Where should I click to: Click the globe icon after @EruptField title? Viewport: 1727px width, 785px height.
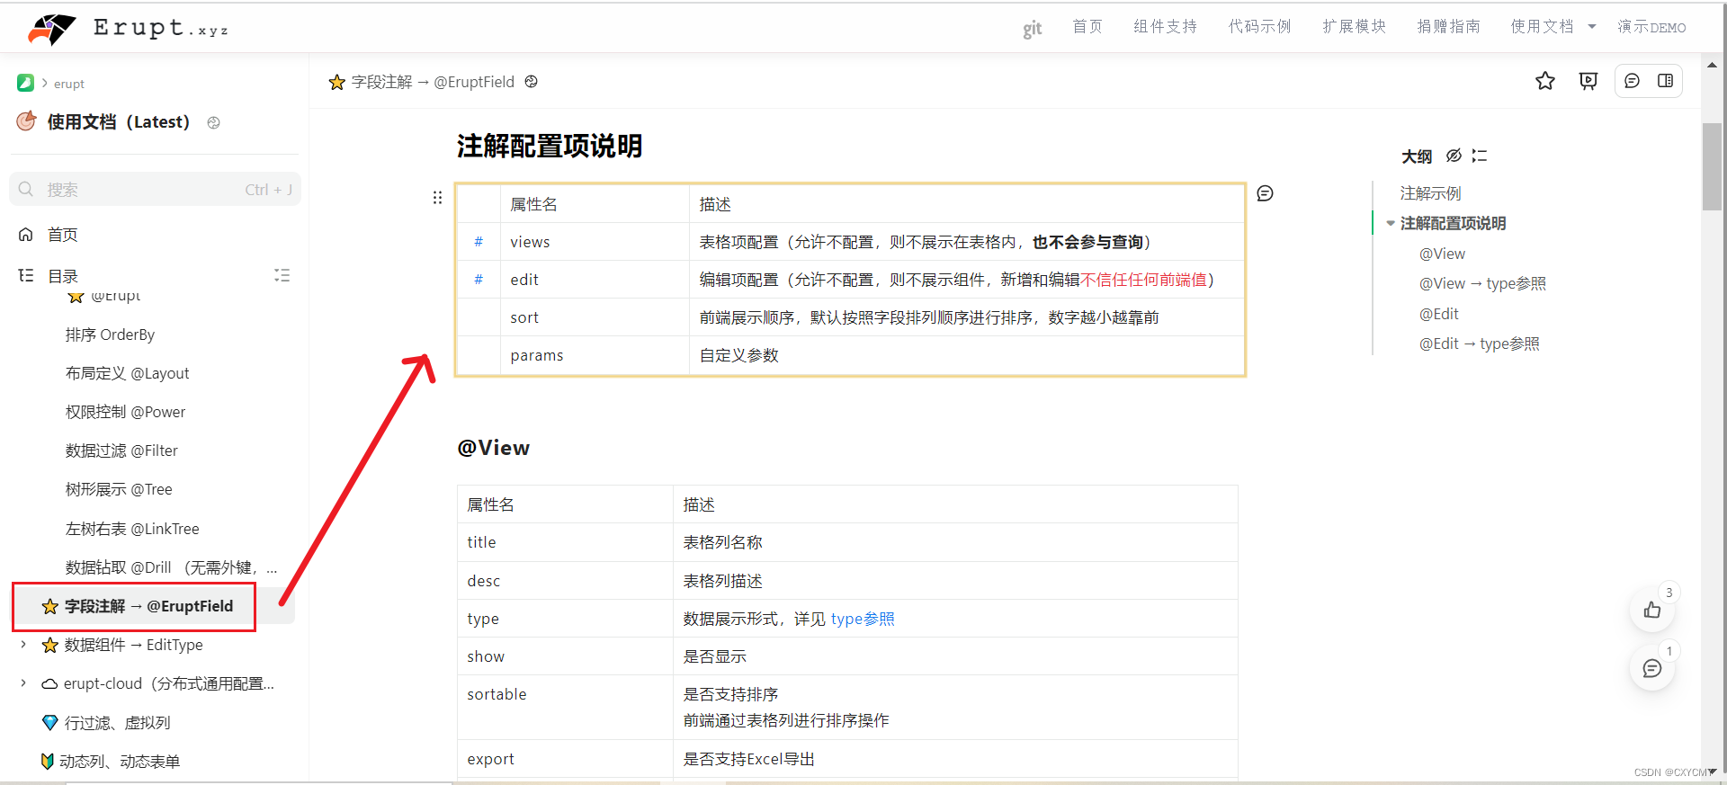pyautogui.click(x=532, y=82)
